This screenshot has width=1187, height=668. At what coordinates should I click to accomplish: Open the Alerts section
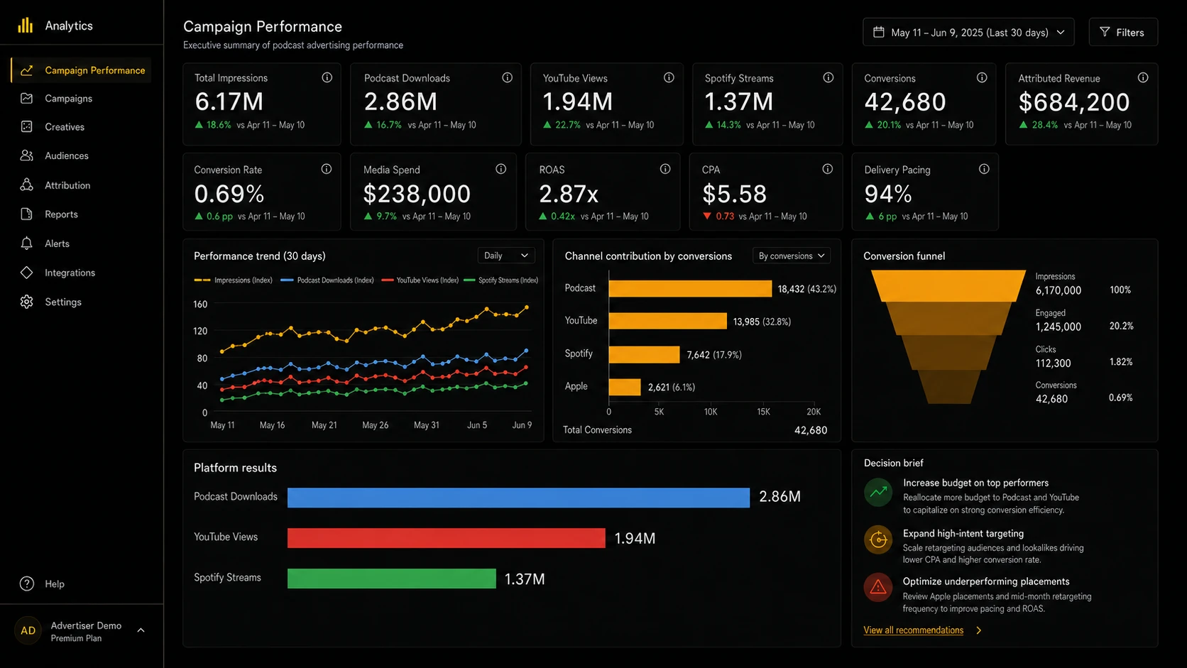(57, 243)
